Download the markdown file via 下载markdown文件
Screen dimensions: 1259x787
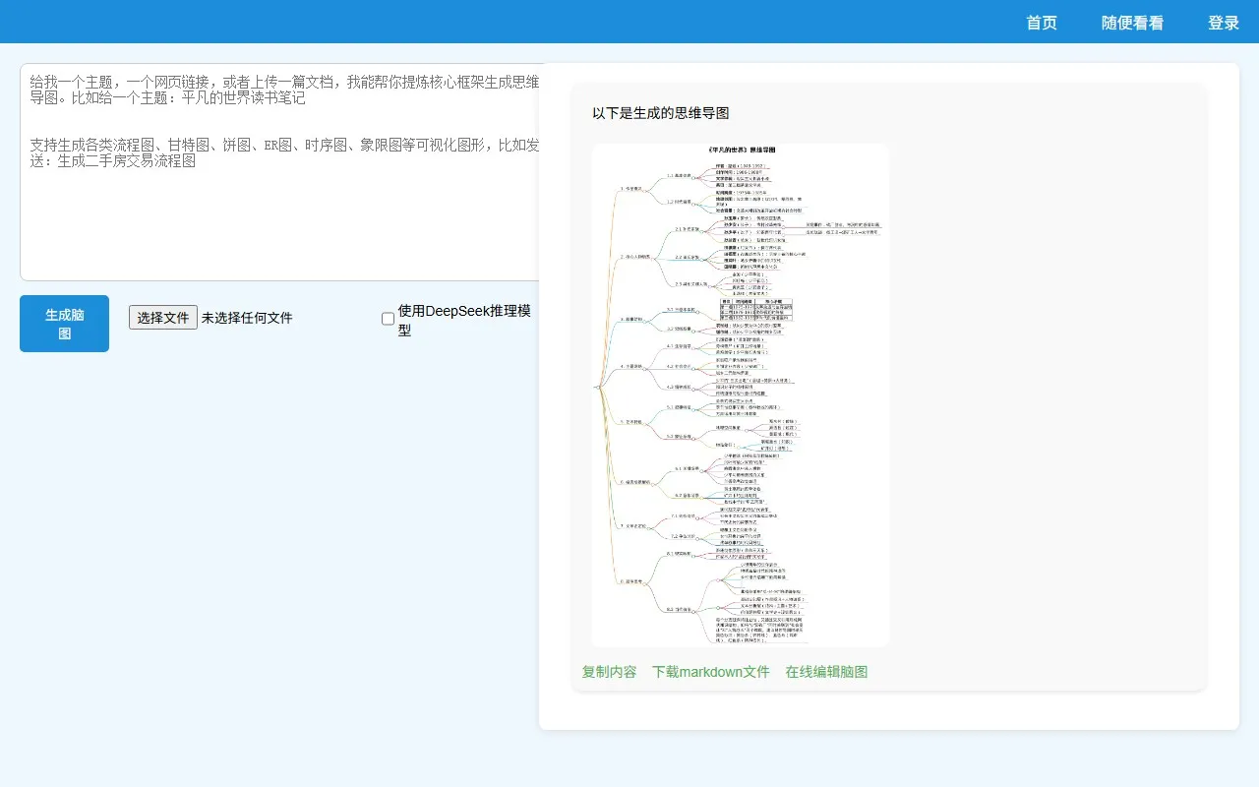point(710,672)
